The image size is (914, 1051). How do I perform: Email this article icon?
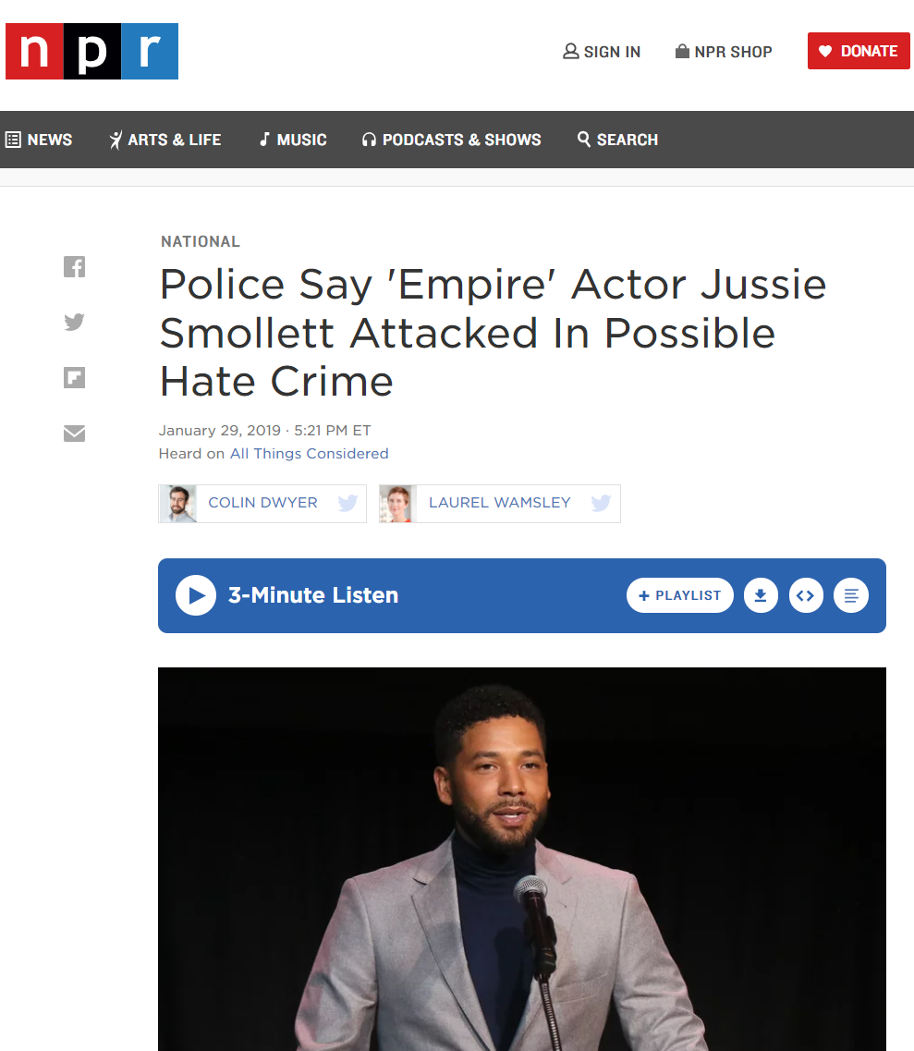pos(74,434)
